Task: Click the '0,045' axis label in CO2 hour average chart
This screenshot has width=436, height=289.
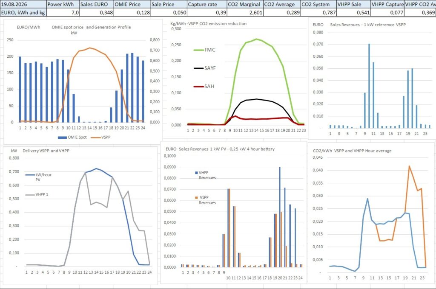Action: (x=318, y=157)
